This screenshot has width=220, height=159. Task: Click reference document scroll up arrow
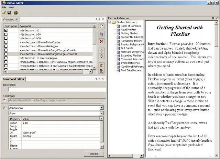point(216,22)
